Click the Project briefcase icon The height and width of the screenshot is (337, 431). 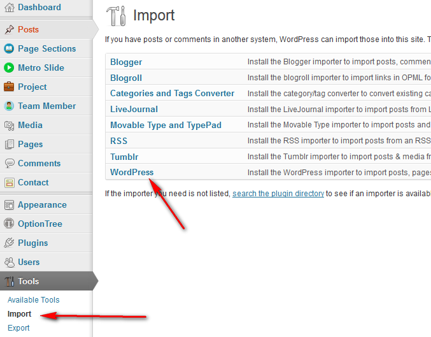9,87
